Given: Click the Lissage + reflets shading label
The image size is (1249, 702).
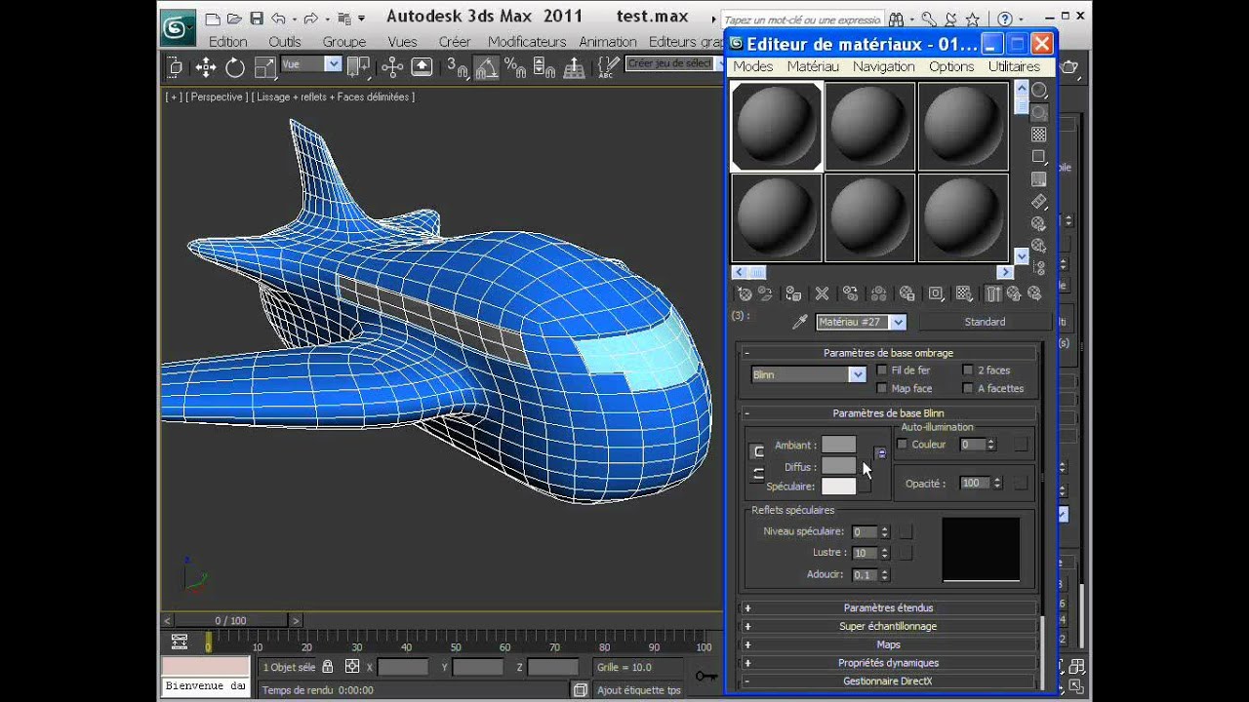Looking at the screenshot, I should [x=333, y=97].
